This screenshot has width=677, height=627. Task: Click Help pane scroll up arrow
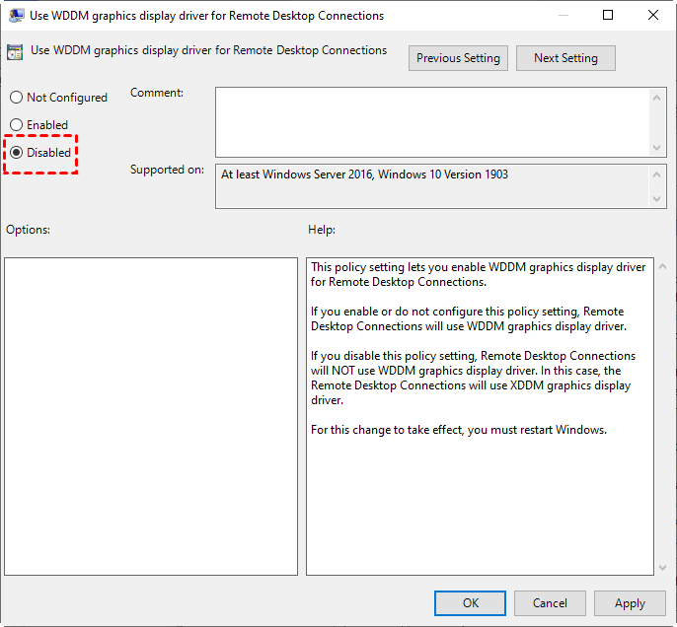pos(663,266)
